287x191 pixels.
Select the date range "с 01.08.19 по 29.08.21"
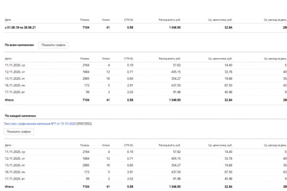pos(20,28)
